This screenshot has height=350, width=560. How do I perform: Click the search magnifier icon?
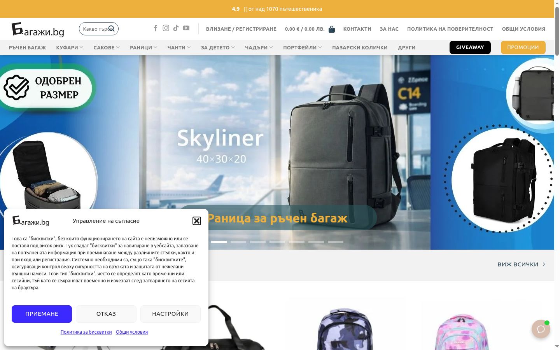tap(112, 28)
